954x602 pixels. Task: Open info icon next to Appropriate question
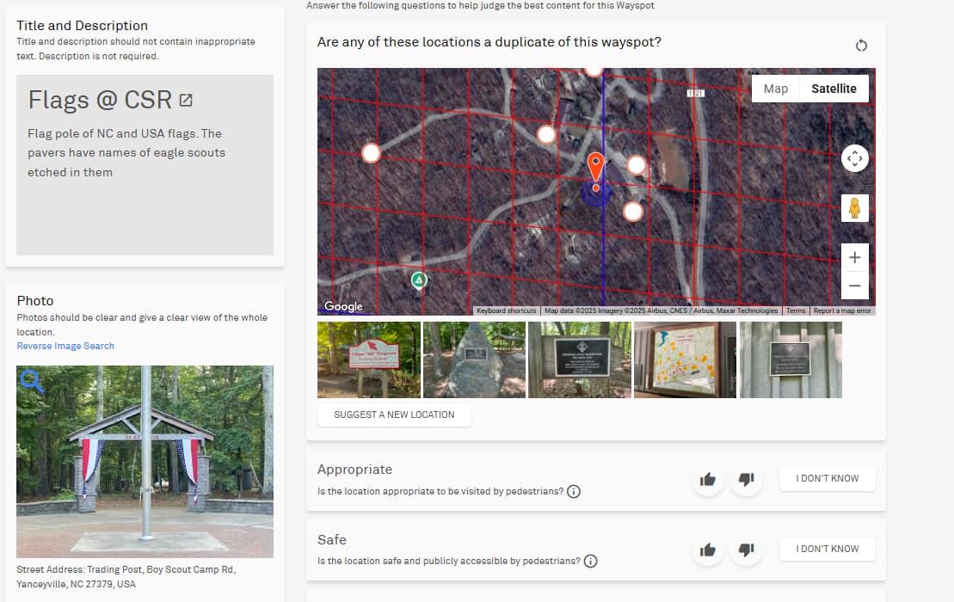(574, 491)
